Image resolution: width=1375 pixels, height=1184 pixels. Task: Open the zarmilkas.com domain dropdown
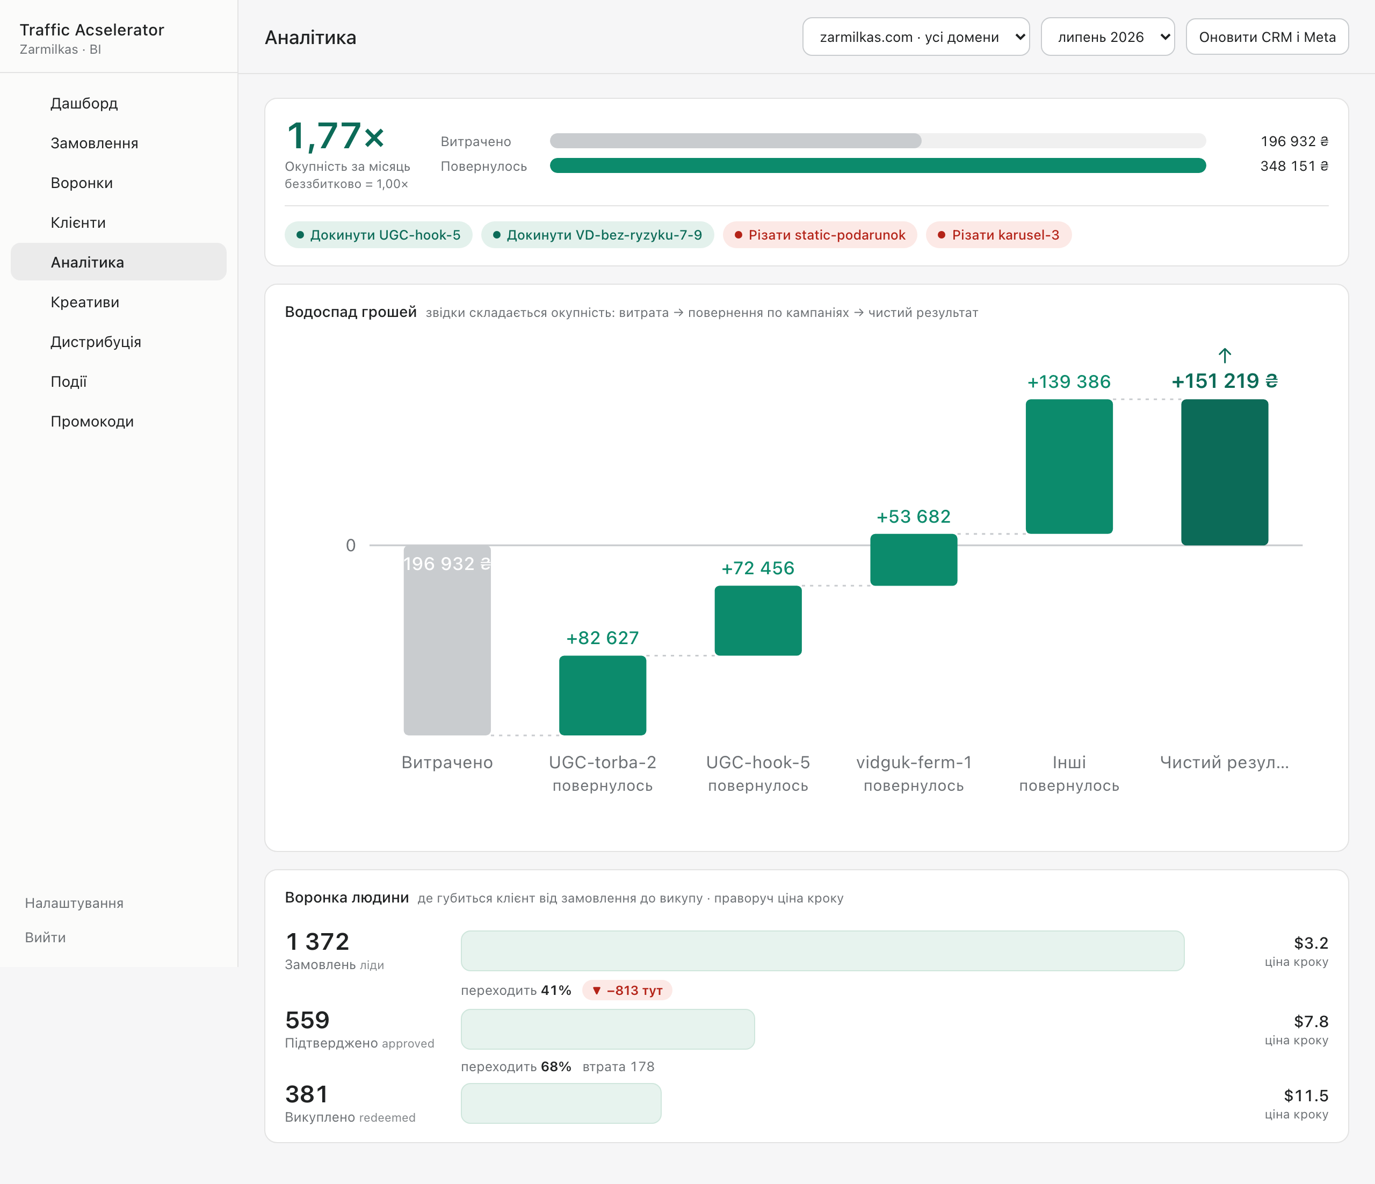[x=916, y=37]
